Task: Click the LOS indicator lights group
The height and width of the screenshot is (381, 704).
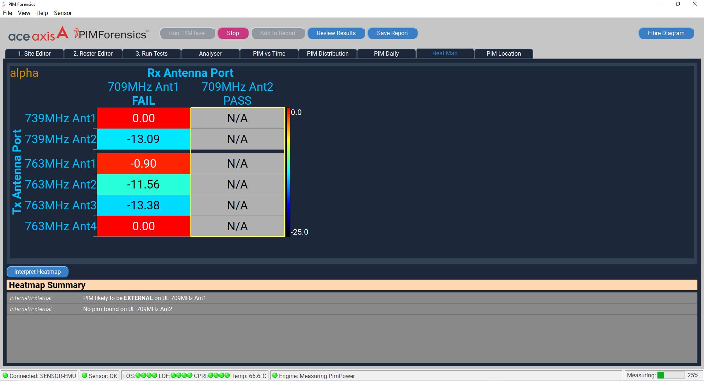Action: click(x=146, y=376)
